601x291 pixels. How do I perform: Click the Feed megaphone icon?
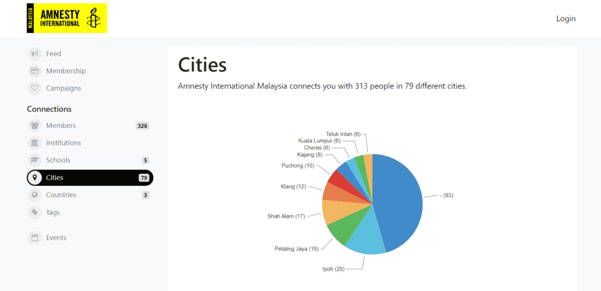[35, 53]
